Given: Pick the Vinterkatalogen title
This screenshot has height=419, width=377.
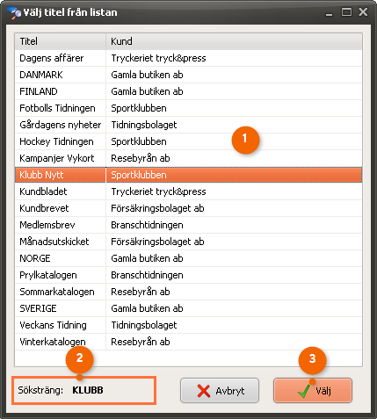Looking at the screenshot, I should 53,342.
